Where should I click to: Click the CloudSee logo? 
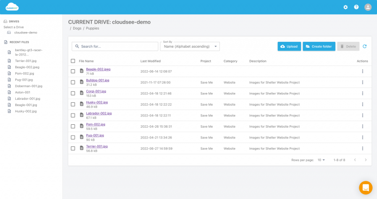tap(12, 7)
